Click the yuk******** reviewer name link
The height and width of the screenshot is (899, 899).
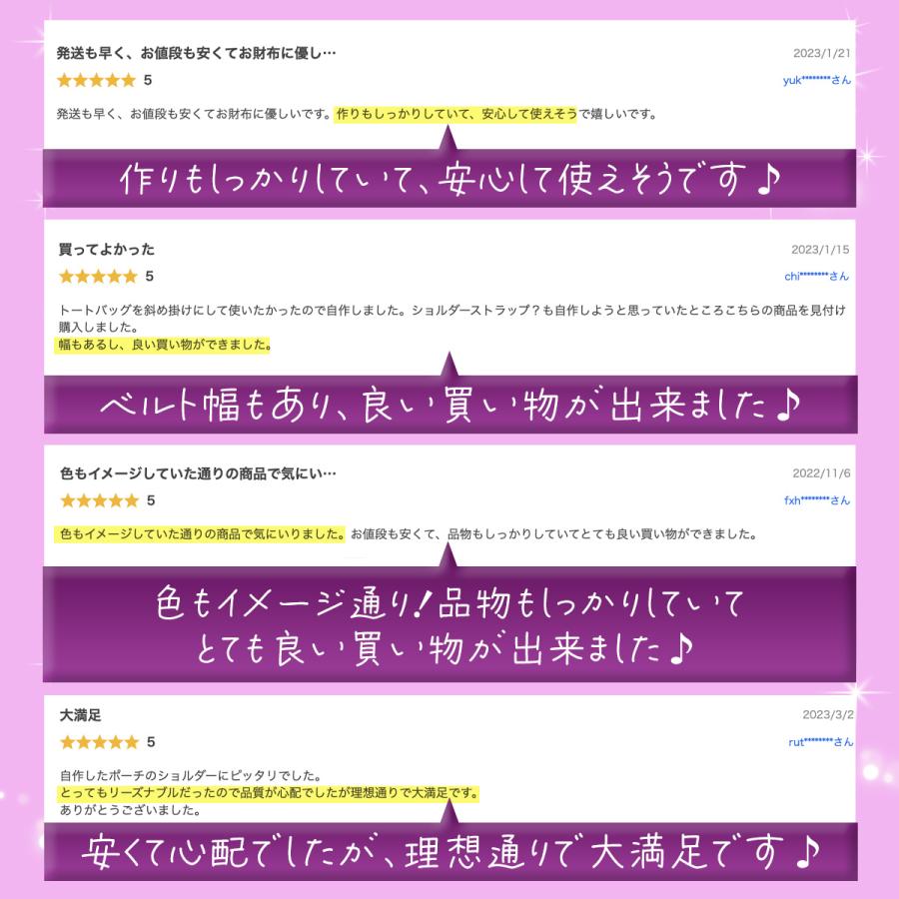(x=816, y=80)
